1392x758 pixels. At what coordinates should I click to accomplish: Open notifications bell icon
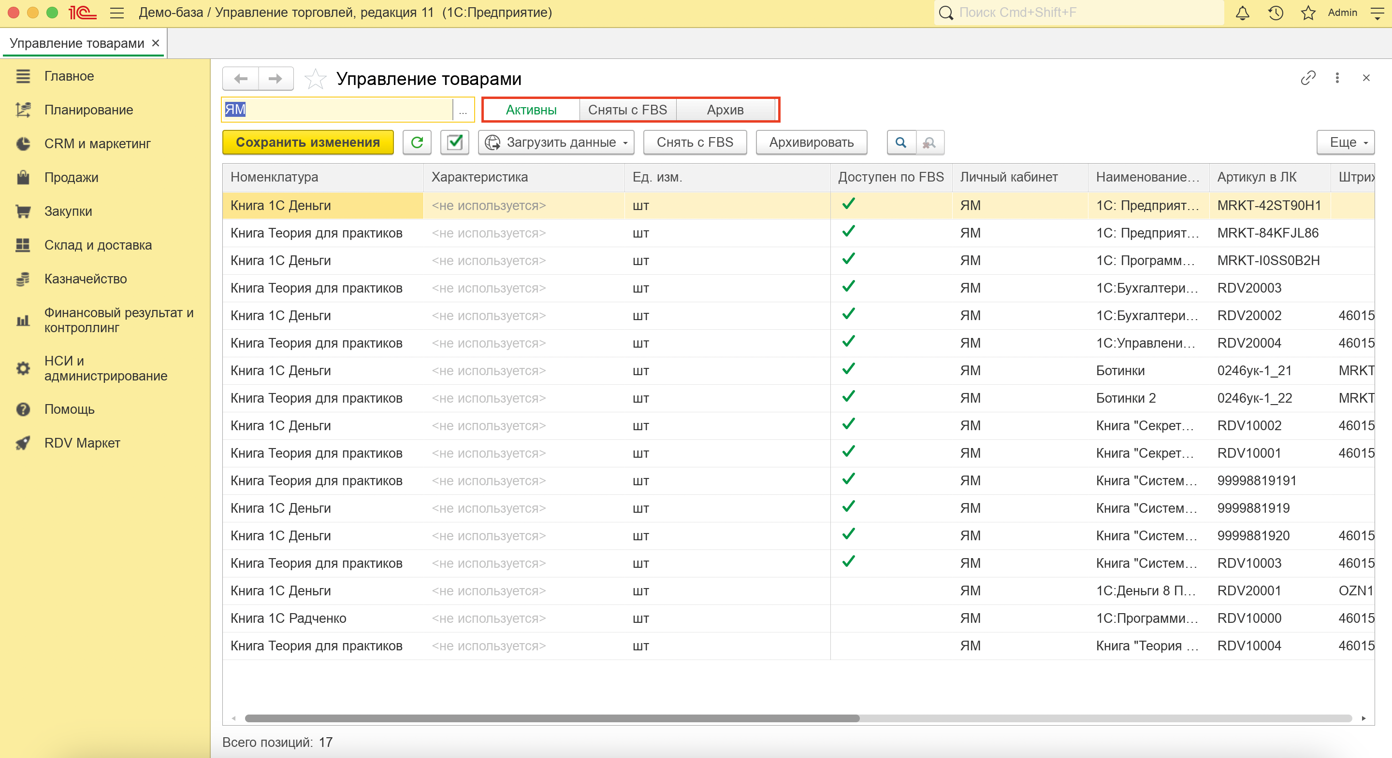pyautogui.click(x=1242, y=13)
